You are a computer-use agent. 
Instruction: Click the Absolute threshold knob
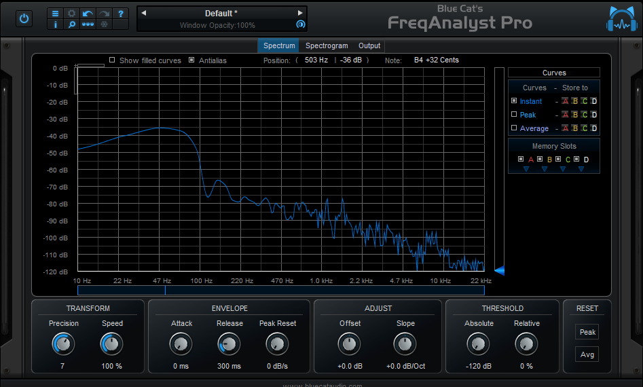coord(478,344)
